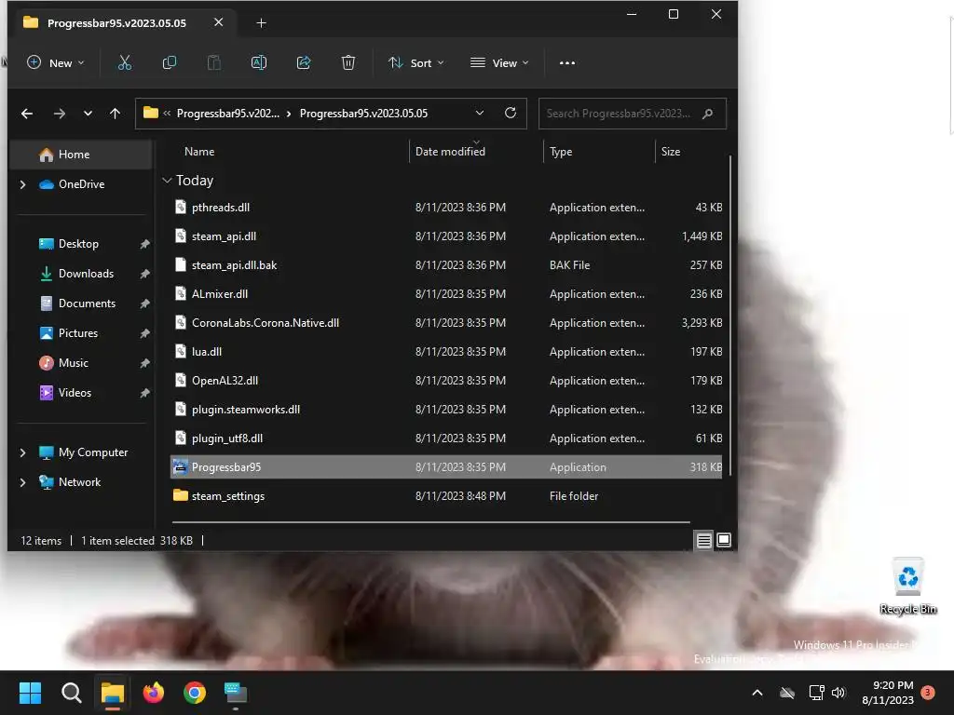Open the New item dropdown

coord(55,62)
